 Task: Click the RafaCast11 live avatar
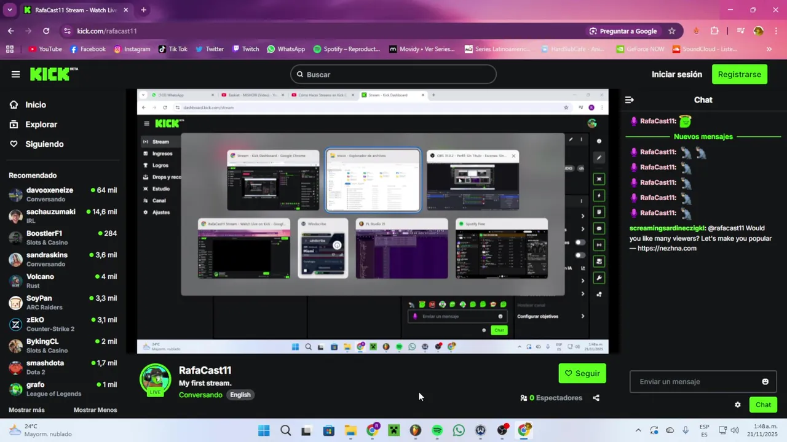coord(155,379)
